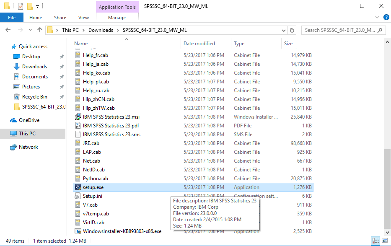Click the Back navigation arrow
This screenshot has width=391, height=246.
pyautogui.click(x=8, y=30)
